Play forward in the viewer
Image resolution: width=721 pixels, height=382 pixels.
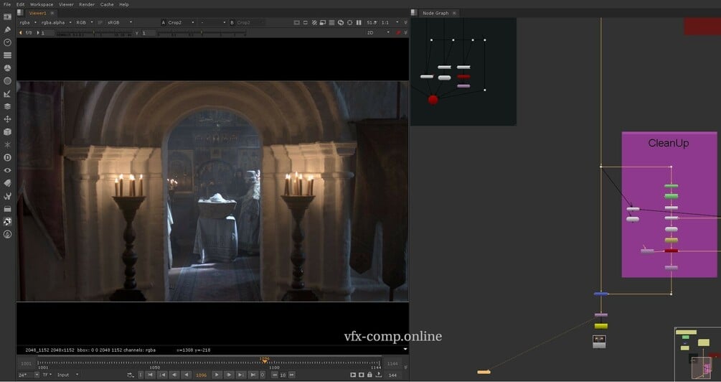pyautogui.click(x=217, y=375)
